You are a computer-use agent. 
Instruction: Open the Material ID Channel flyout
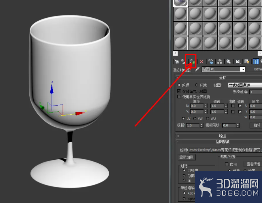tap(237, 62)
